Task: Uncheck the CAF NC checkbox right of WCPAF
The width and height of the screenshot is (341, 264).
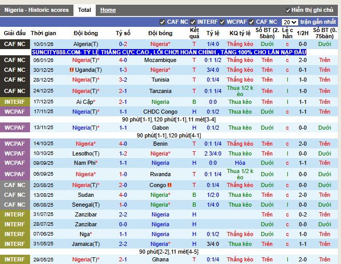Action: point(251,22)
